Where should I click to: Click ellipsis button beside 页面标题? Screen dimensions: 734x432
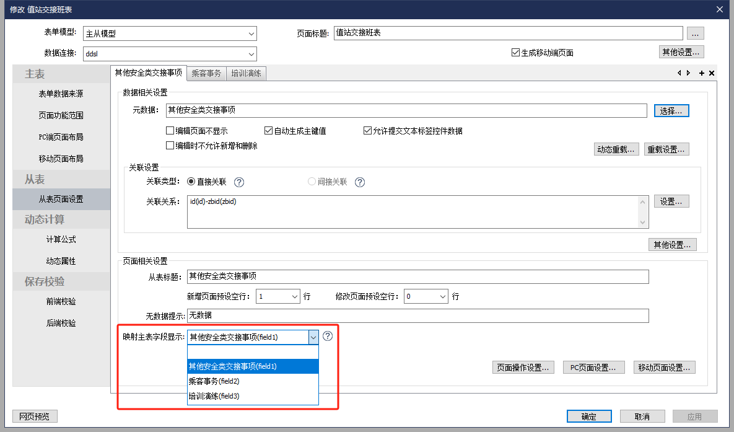(696, 33)
